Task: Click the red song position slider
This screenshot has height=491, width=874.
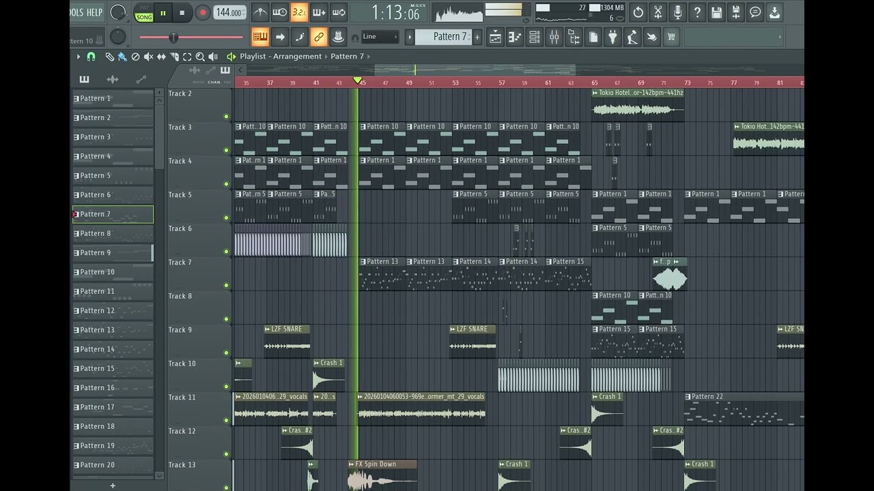Action: click(191, 38)
